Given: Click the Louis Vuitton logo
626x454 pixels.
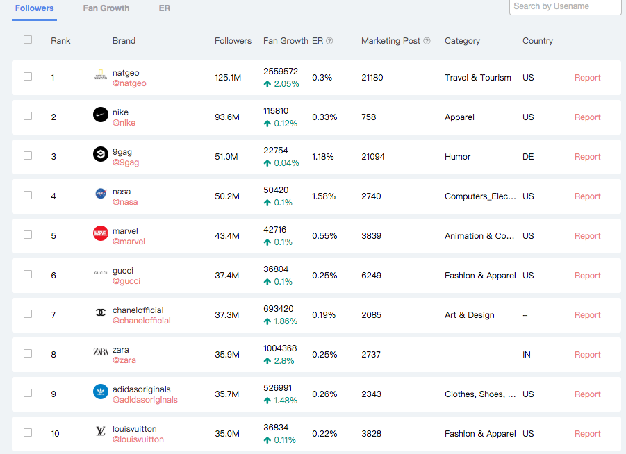Looking at the screenshot, I should (x=99, y=430).
